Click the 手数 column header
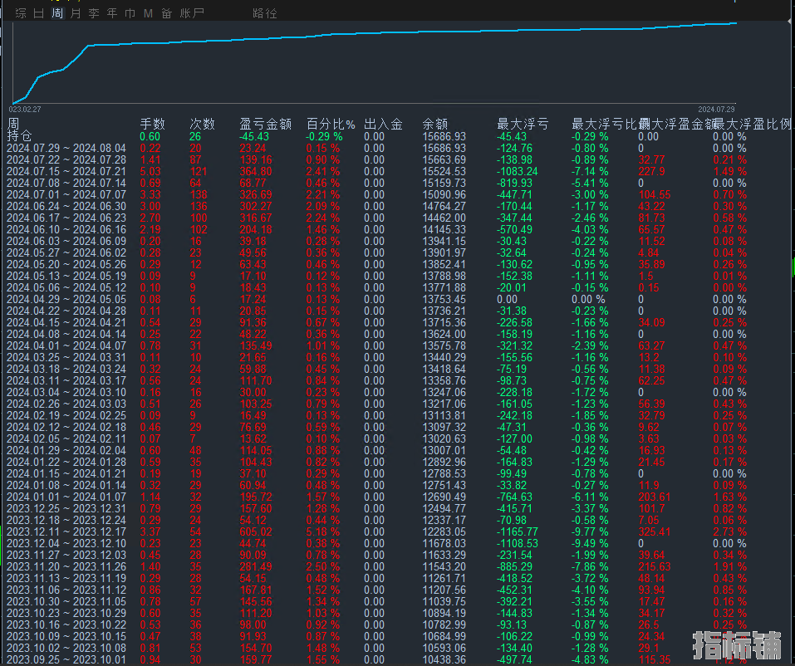795x666 pixels. (x=152, y=124)
